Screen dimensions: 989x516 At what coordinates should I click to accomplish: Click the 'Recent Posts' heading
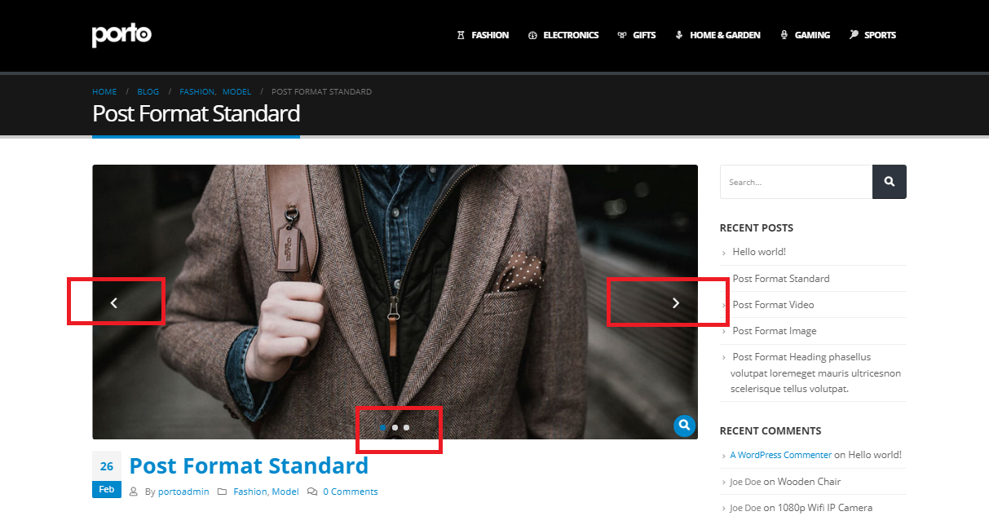757,228
